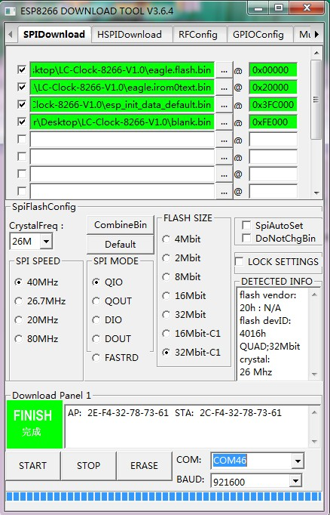Open the CrystalFreq dropdown
Screen dimensions: 330x515
click(x=46, y=242)
